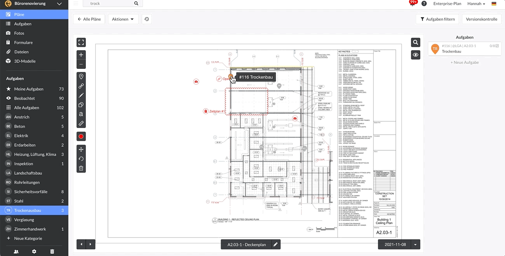Open the Aktionen dropdown

click(123, 19)
